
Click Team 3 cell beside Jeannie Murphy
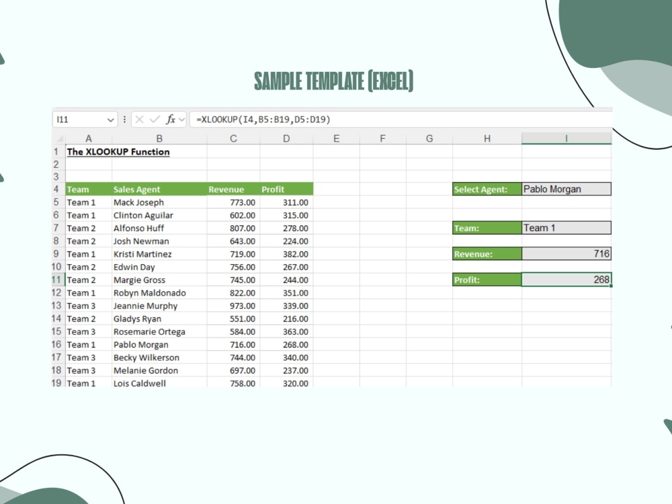coord(88,306)
